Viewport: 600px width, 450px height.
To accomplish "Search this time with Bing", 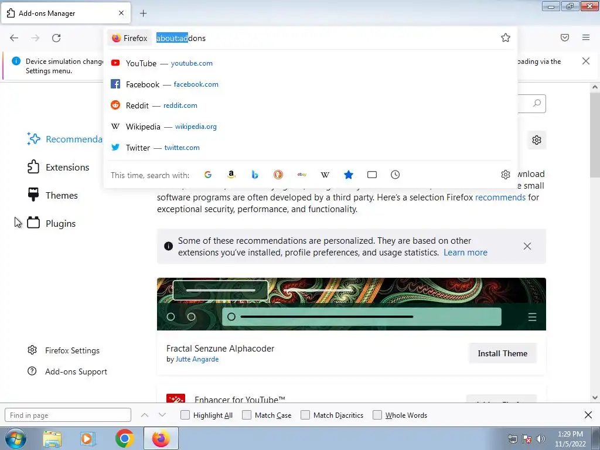I will 255,175.
